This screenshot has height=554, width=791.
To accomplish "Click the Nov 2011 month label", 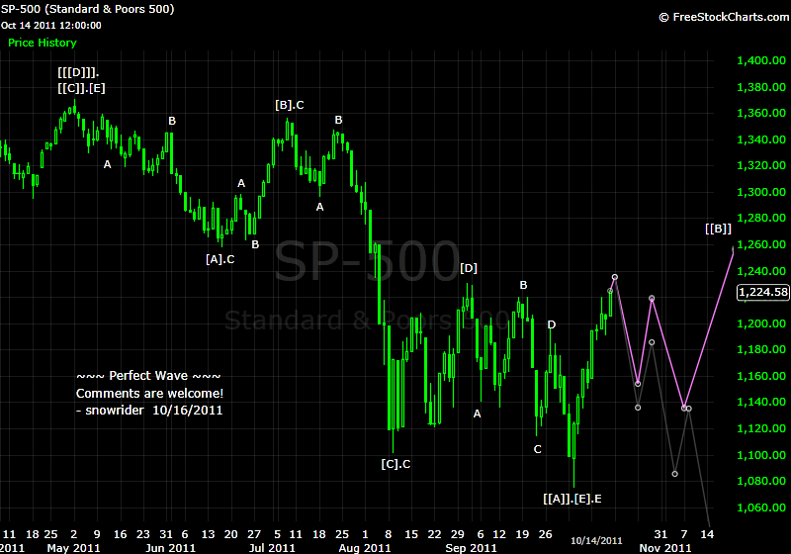I will coord(664,548).
